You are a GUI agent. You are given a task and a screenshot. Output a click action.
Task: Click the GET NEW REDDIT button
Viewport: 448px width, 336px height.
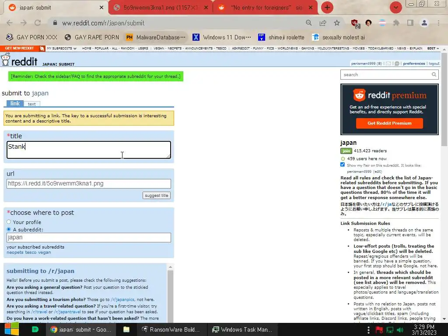(x=19, y=48)
